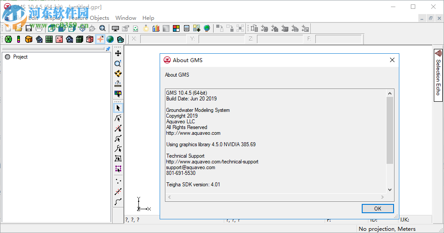Click the printer icon

(x=39, y=28)
